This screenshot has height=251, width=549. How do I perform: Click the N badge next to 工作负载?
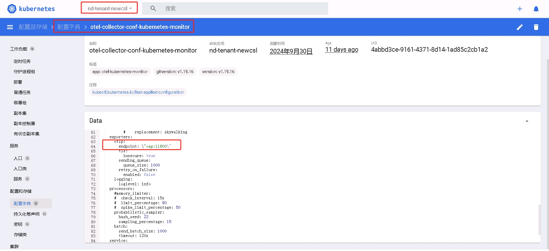32,49
